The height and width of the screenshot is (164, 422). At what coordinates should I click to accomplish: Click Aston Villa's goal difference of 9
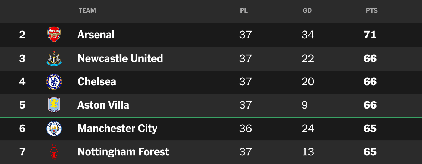[305, 105]
